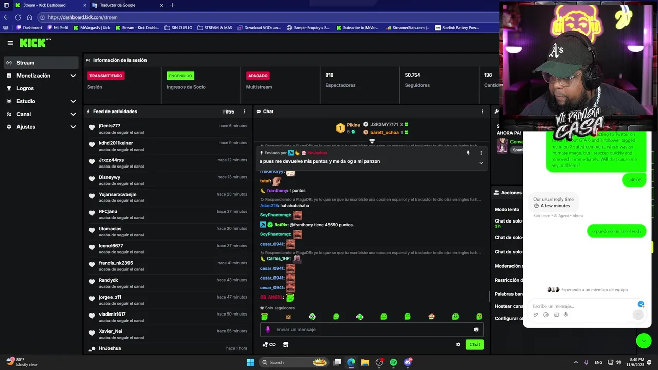Minimize the support chat with green button

pyautogui.click(x=644, y=340)
